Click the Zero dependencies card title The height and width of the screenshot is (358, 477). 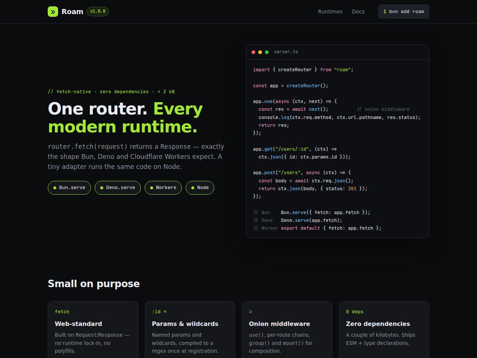coord(378,324)
